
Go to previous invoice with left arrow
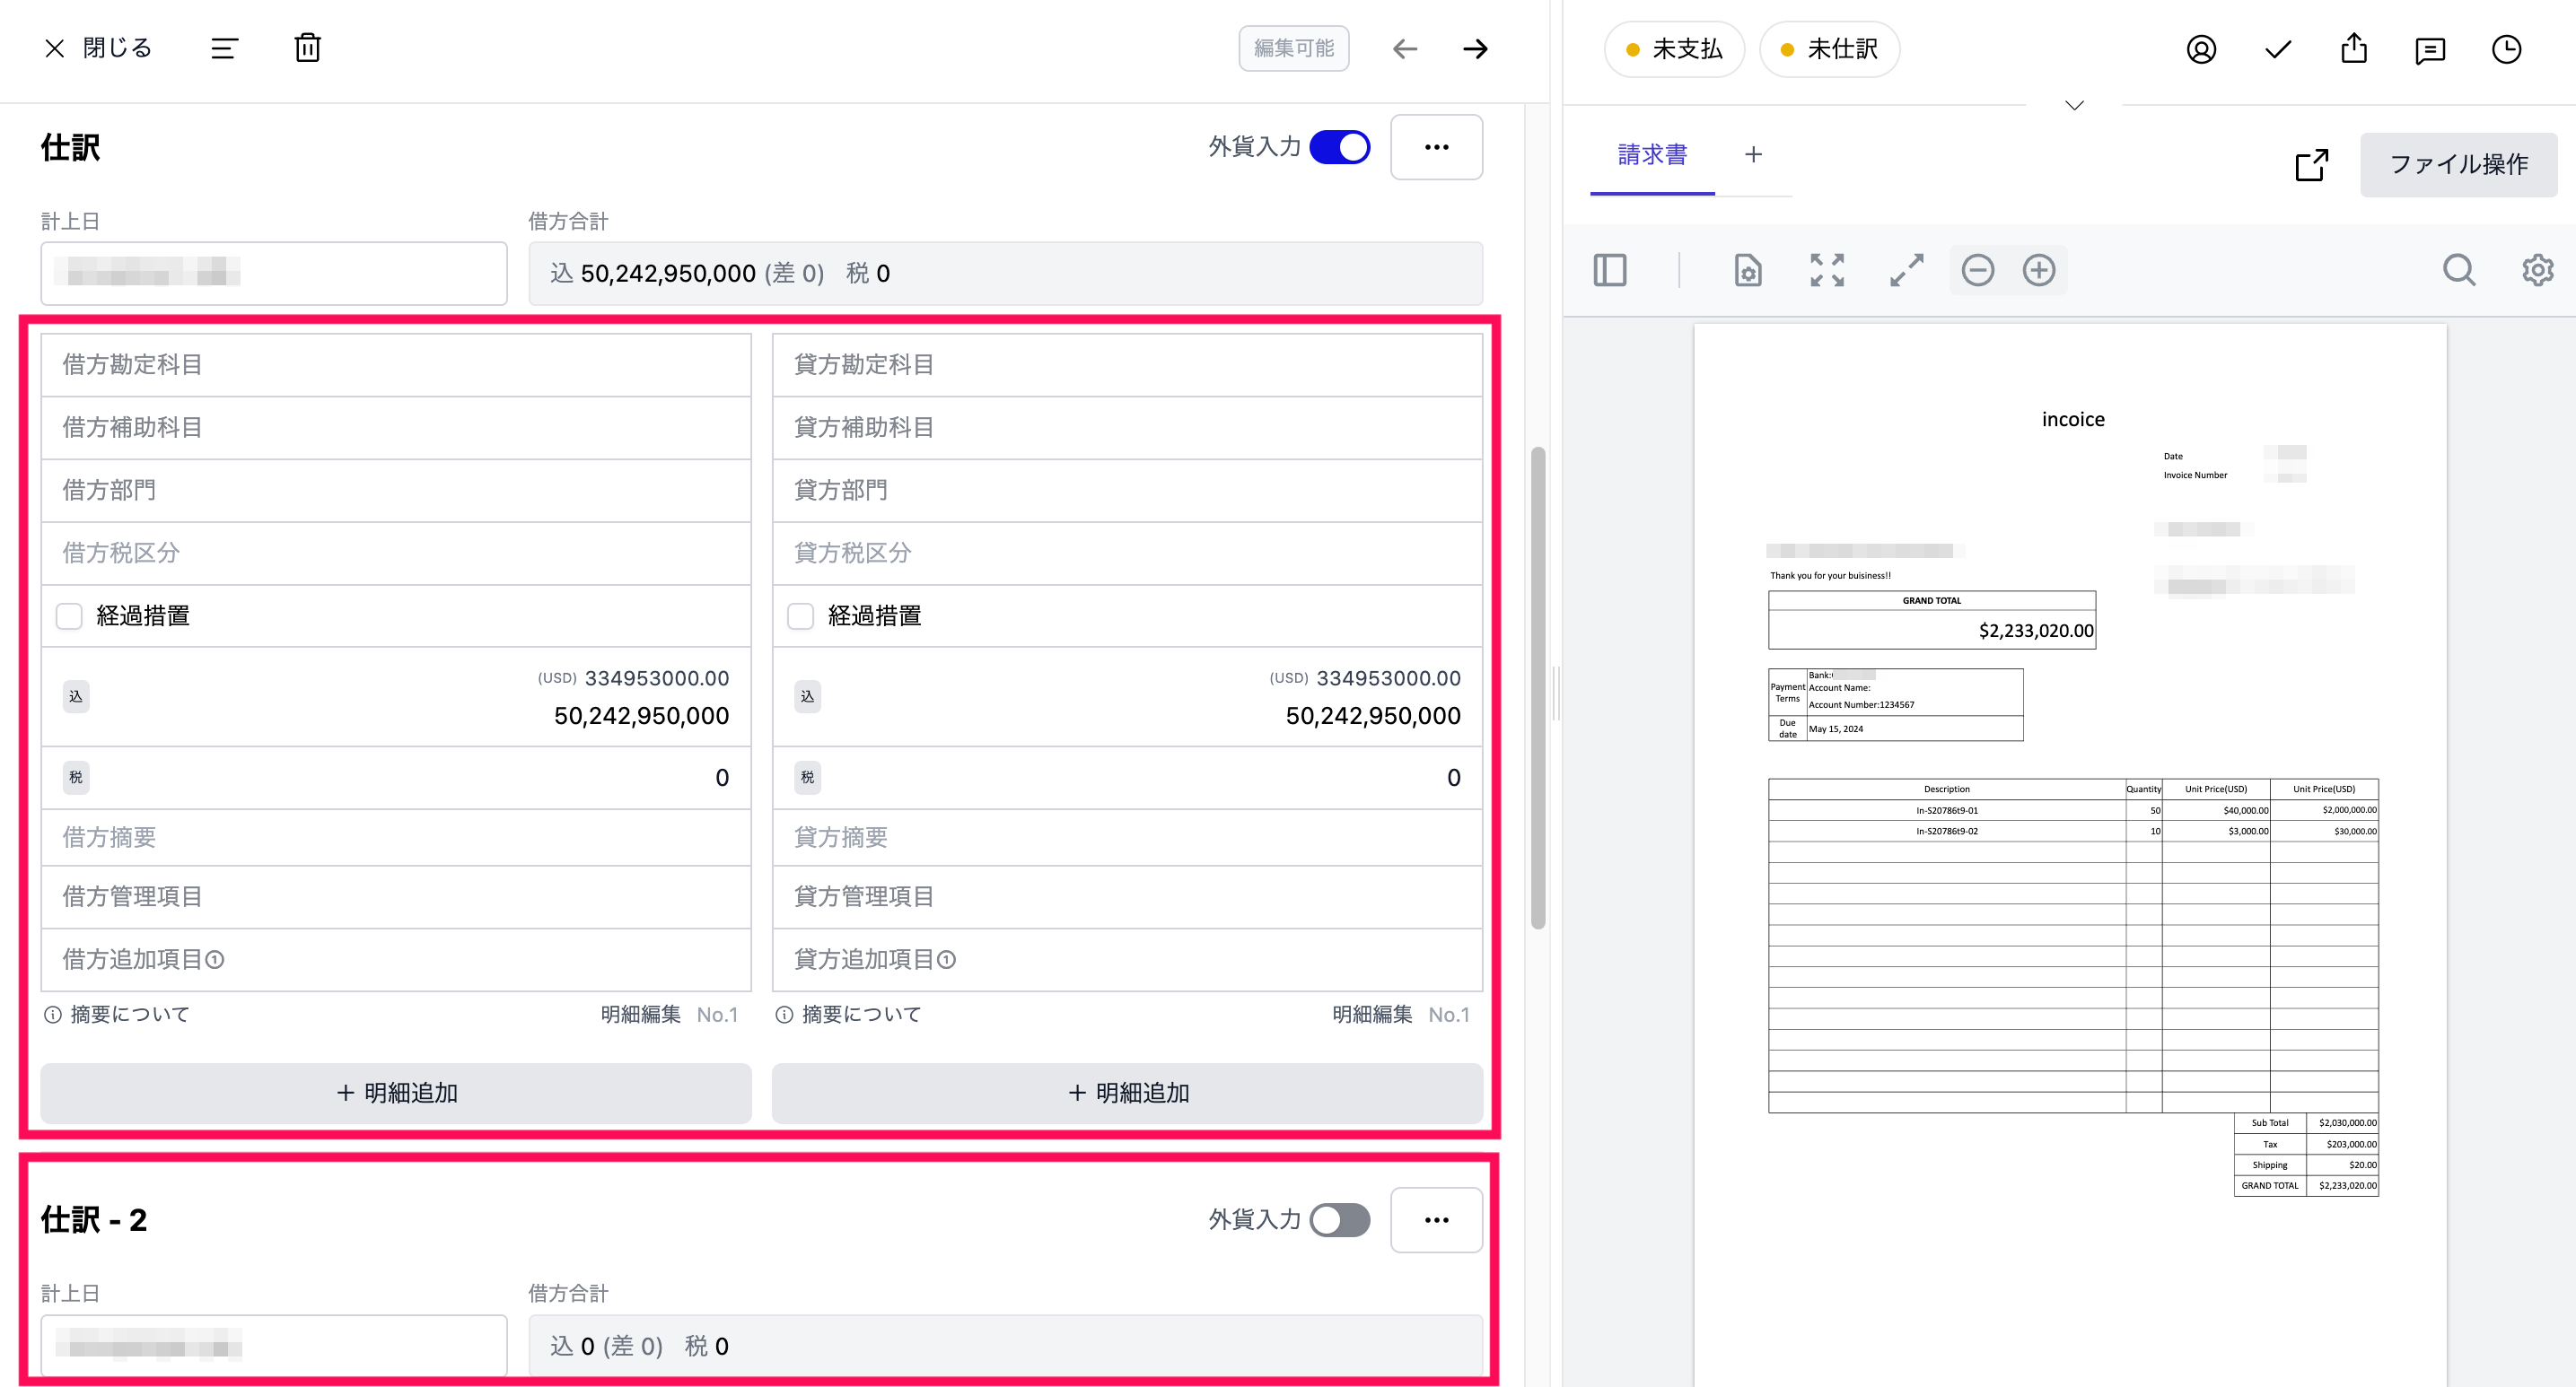click(x=1405, y=49)
